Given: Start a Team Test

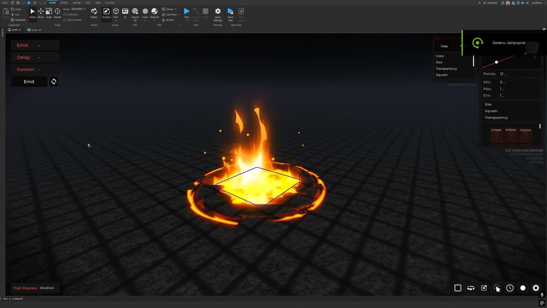Looking at the screenshot, I should (230, 14).
